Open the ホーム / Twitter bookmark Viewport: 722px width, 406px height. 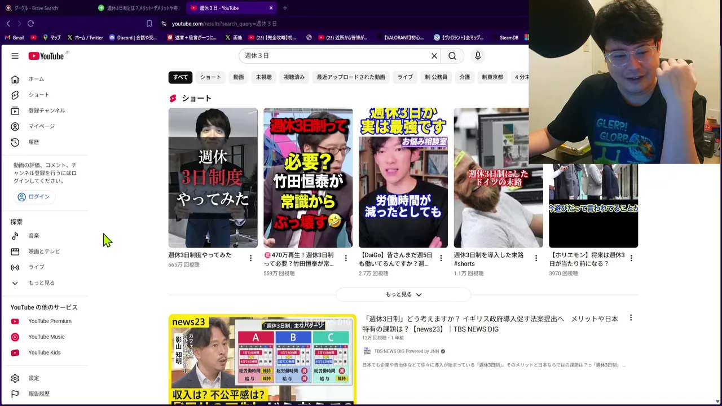click(x=85, y=38)
